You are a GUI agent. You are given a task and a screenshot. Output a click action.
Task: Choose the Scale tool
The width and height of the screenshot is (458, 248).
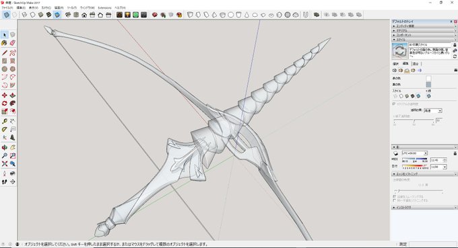[5, 112]
